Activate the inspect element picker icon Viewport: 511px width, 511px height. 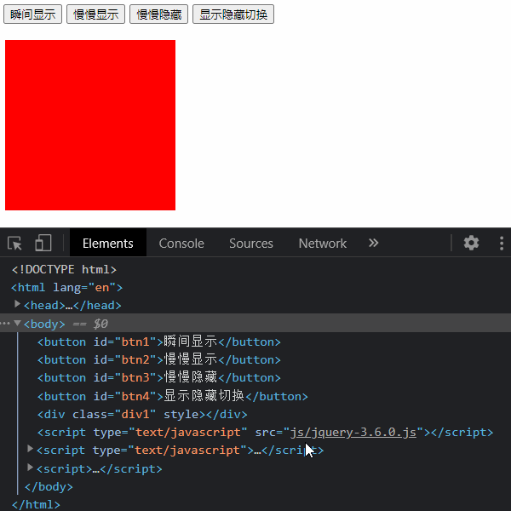[x=14, y=243]
